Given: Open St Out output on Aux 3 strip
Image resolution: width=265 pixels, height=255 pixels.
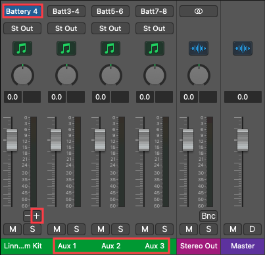Looking at the screenshot, I should 155,28.
